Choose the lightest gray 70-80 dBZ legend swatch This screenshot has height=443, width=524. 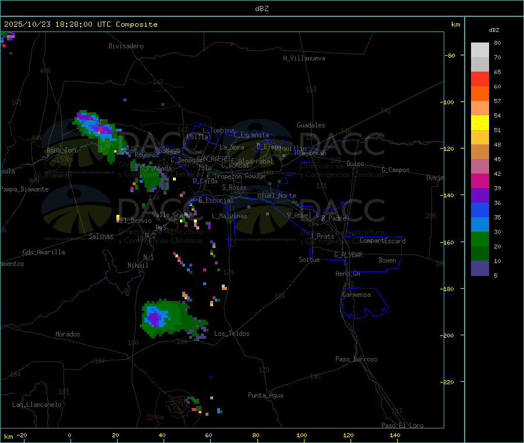click(480, 50)
